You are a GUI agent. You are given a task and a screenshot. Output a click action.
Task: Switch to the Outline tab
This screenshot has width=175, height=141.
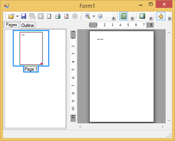click(28, 25)
